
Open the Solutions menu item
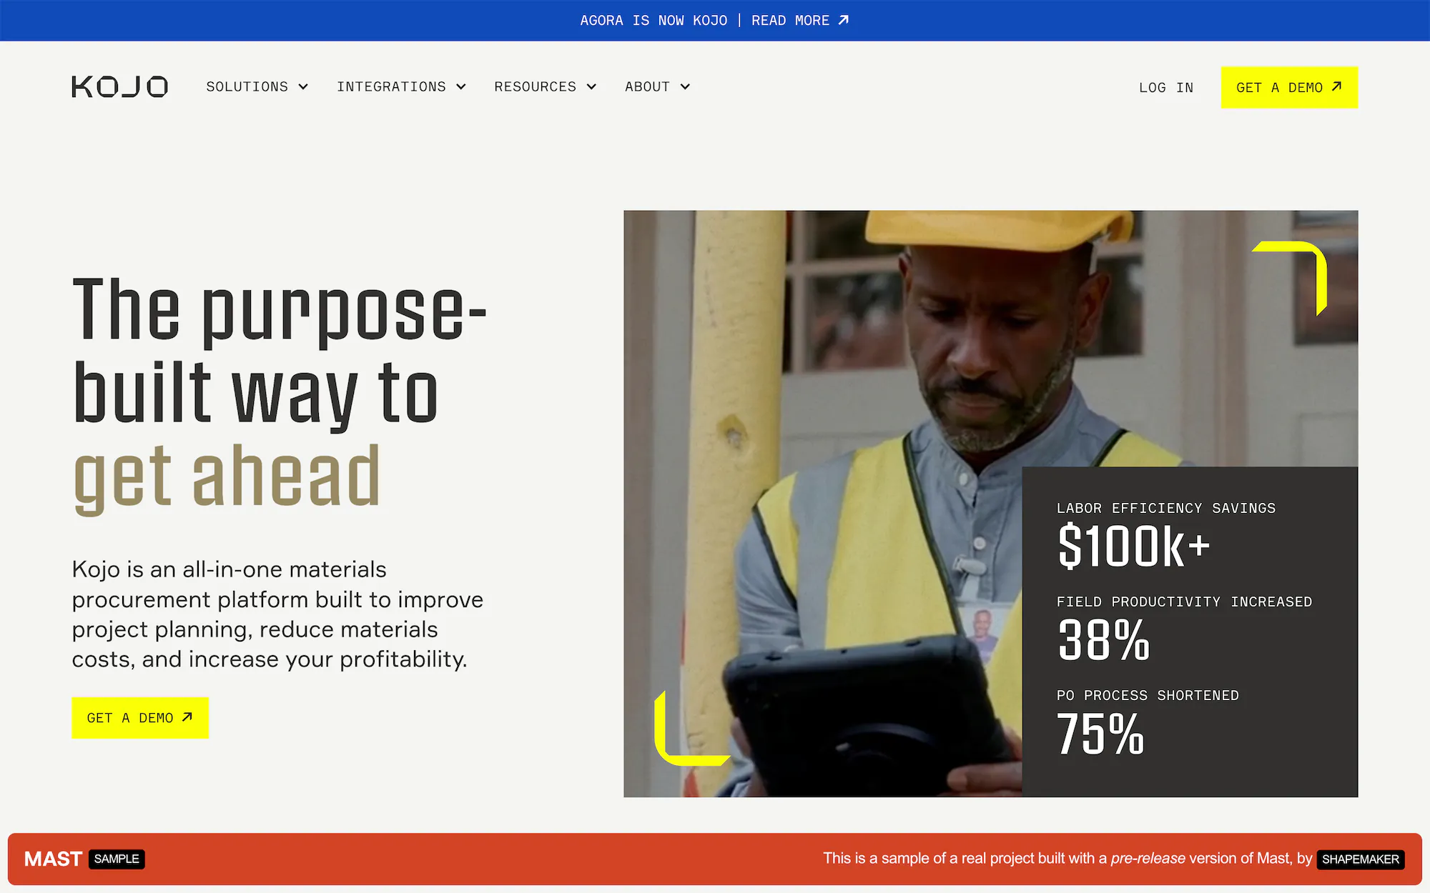tap(247, 86)
